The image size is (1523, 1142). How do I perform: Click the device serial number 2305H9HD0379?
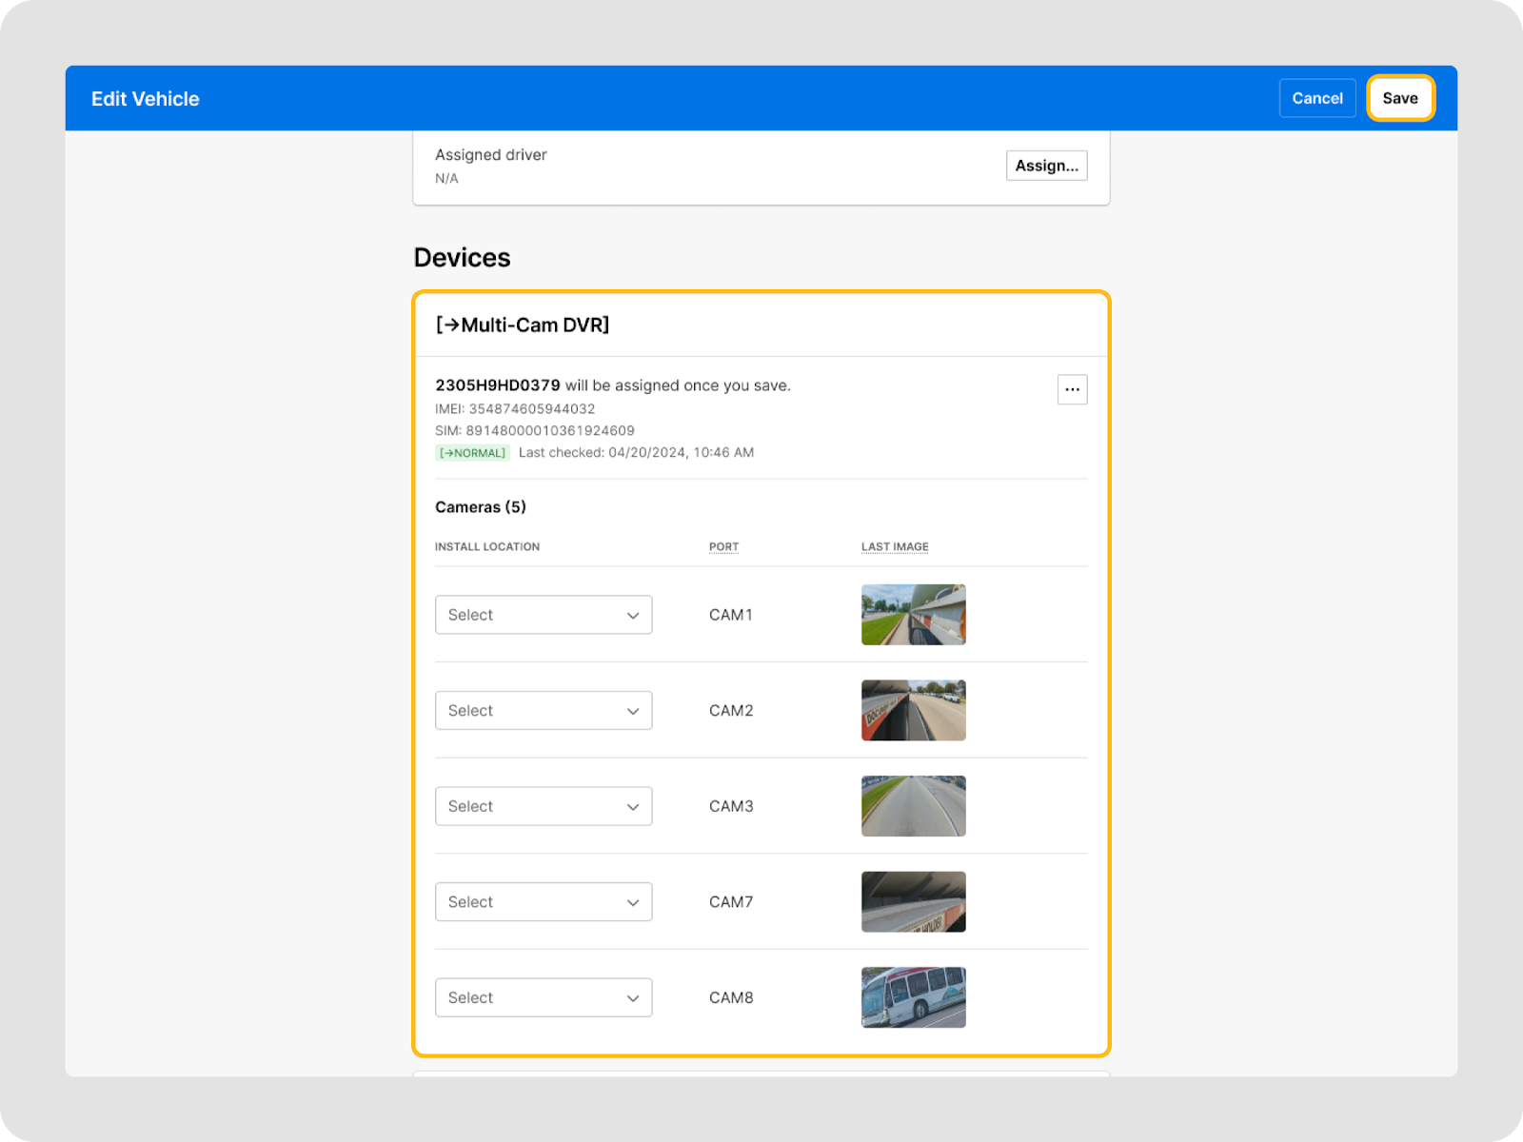tap(498, 385)
